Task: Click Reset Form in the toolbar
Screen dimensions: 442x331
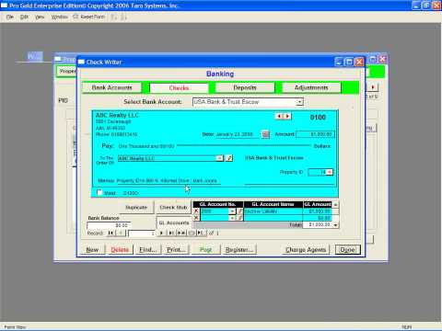Action: [x=89, y=17]
